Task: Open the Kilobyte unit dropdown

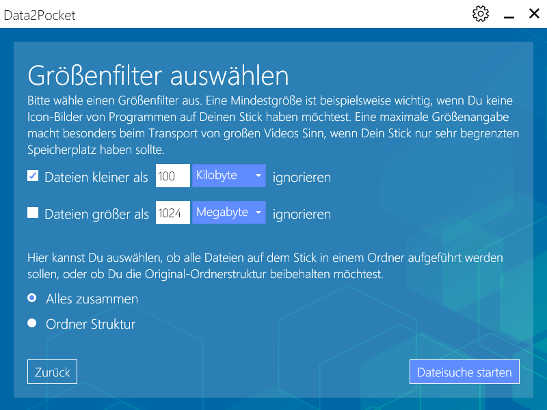Action: (x=228, y=176)
